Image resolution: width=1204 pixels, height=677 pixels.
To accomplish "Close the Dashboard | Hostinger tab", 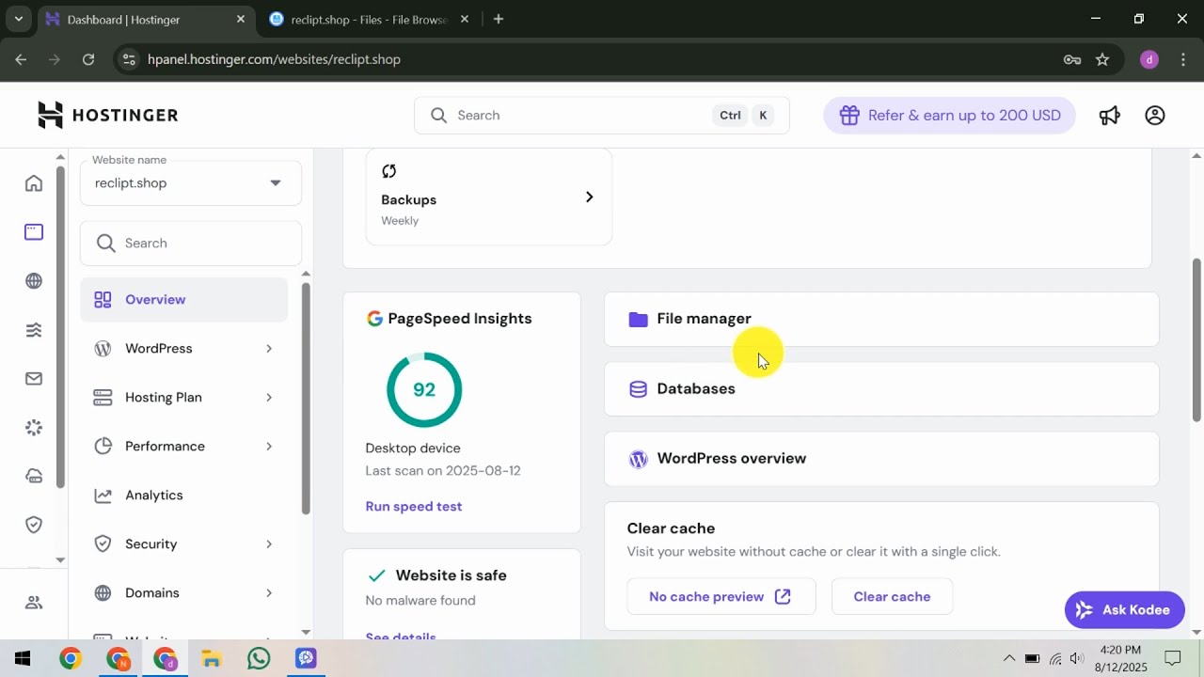I will [241, 19].
